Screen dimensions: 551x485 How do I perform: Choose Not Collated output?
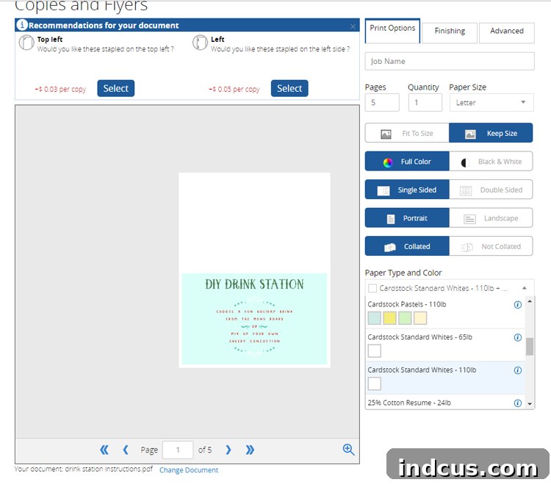(491, 246)
